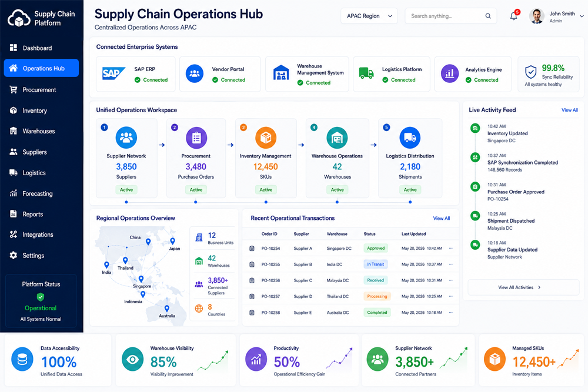Select Operations Hub in the sidebar
The width and height of the screenshot is (588, 392).
(x=41, y=68)
